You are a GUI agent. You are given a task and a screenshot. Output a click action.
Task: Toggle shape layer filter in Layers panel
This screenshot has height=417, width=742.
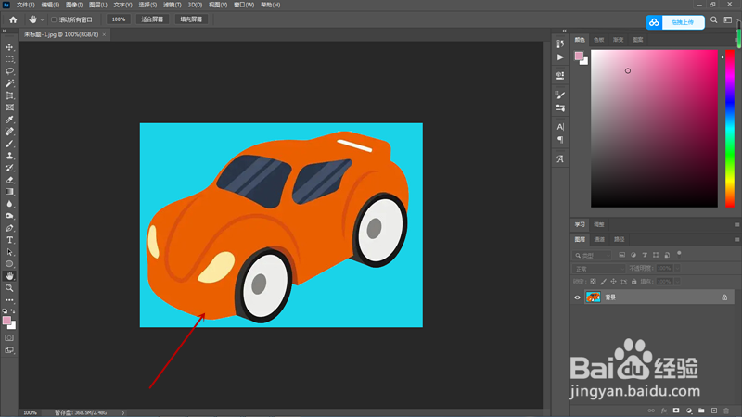pyautogui.click(x=656, y=255)
